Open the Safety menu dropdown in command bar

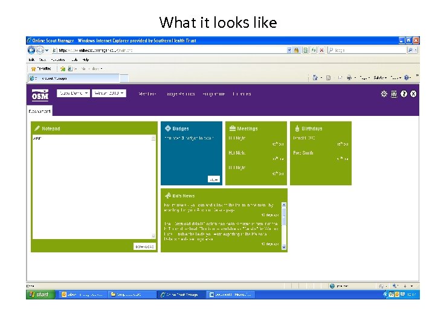tap(380, 78)
